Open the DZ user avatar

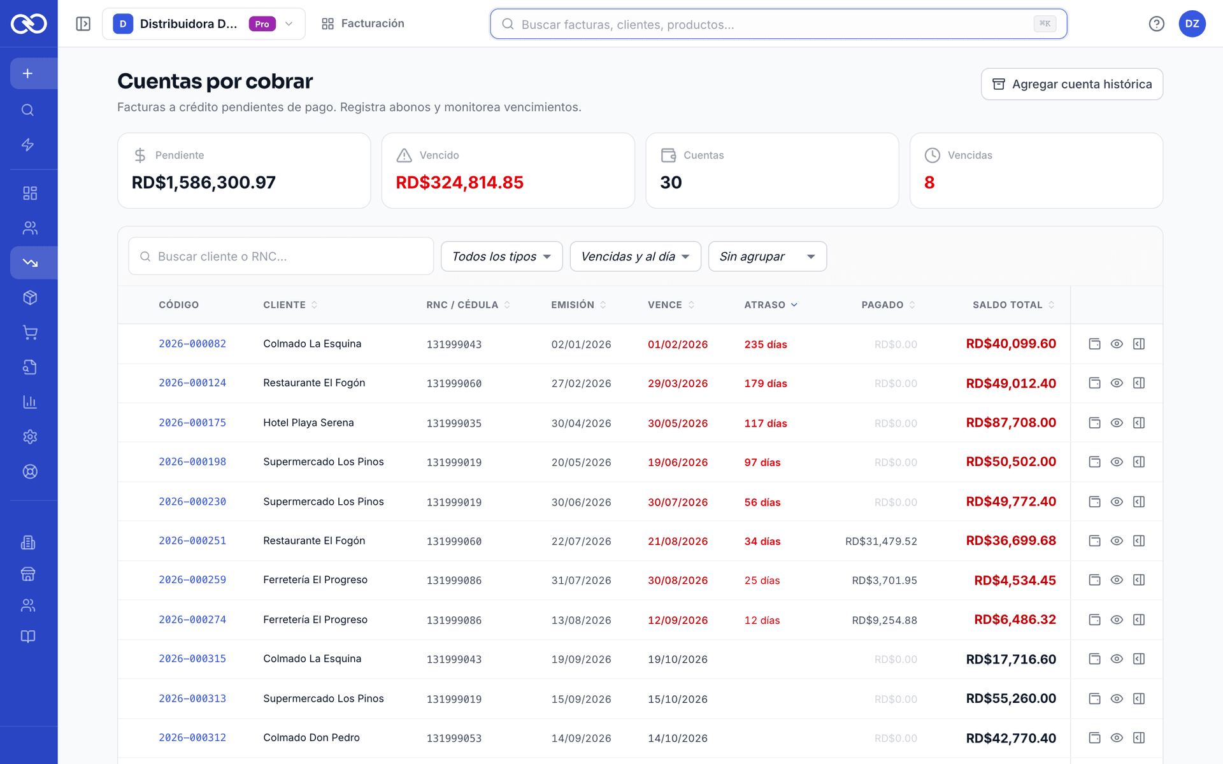pyautogui.click(x=1192, y=24)
